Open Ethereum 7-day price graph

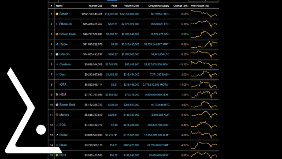coord(204,24)
